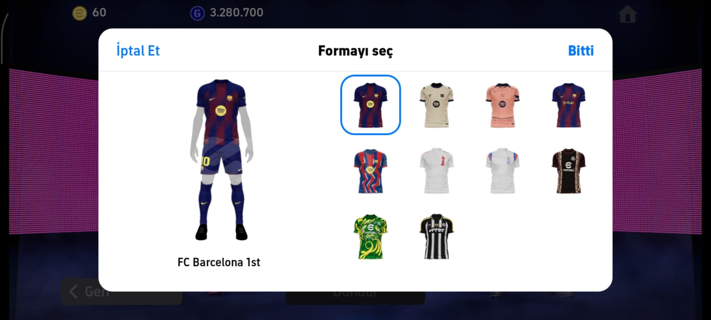Viewport: 711px width, 320px height.
Task: Select the blaugrana jersey with red sponsor text
Action: [568, 105]
